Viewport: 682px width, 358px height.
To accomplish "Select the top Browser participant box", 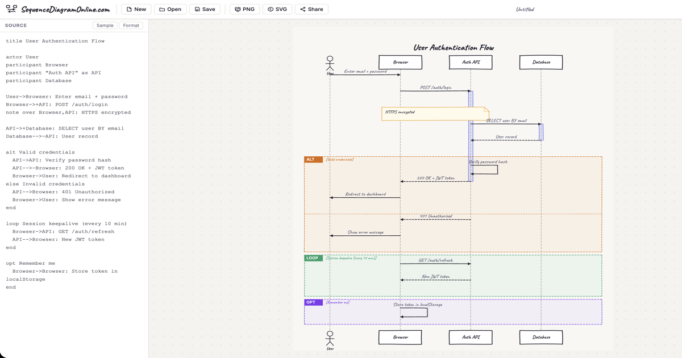I will (x=400, y=62).
